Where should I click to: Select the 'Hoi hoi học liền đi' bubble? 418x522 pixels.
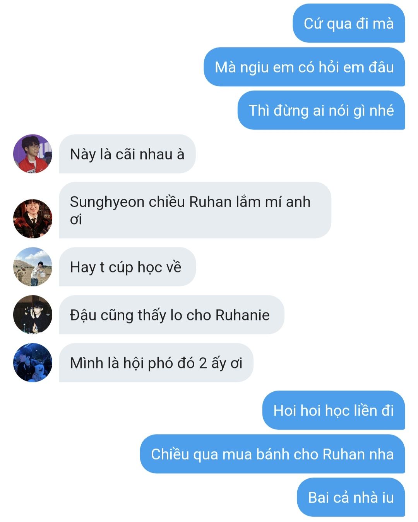[334, 410]
